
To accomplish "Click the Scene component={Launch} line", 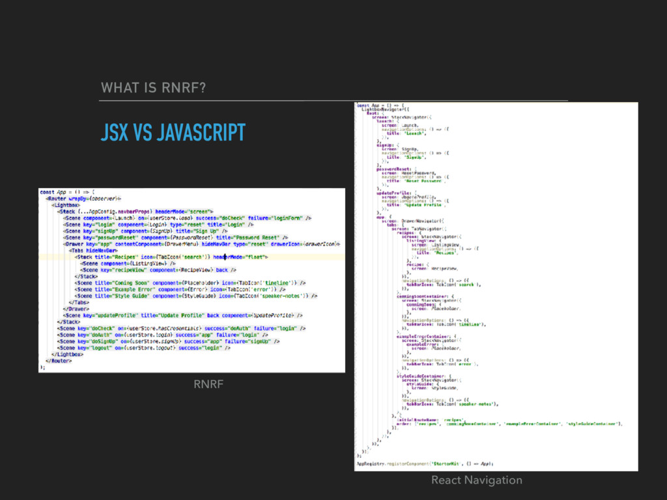I will click(x=187, y=218).
